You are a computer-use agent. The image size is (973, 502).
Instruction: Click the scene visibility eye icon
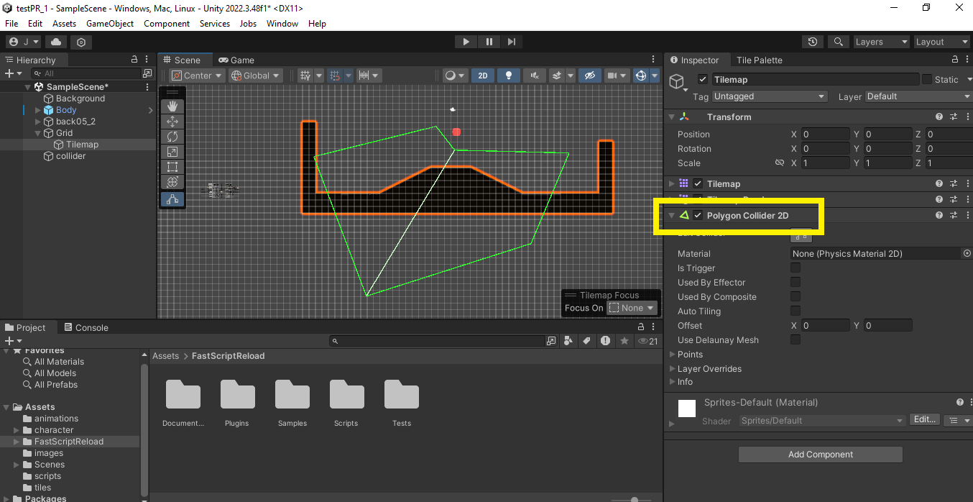(x=589, y=75)
